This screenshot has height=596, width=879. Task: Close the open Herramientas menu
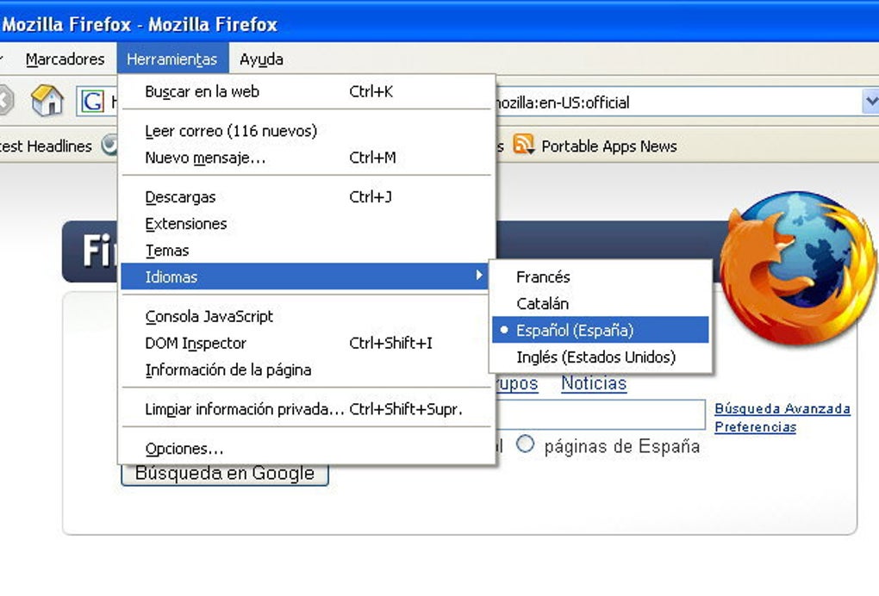pyautogui.click(x=172, y=59)
